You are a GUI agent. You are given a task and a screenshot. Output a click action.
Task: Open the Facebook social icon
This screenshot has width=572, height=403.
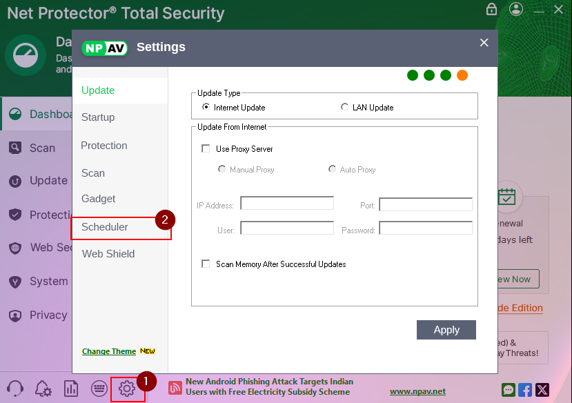(525, 390)
